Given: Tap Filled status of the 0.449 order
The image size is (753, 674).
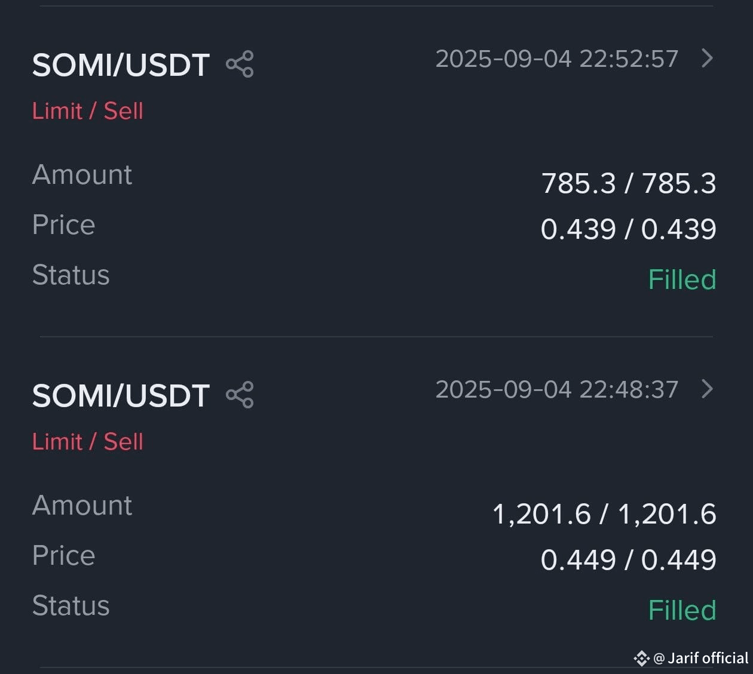Looking at the screenshot, I should click(682, 610).
